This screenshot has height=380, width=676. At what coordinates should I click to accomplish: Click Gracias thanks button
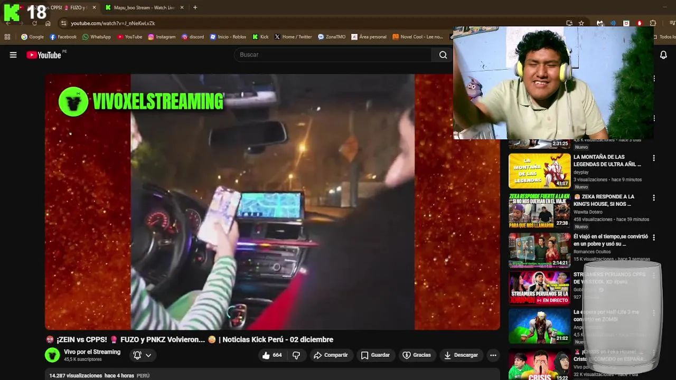coord(417,355)
